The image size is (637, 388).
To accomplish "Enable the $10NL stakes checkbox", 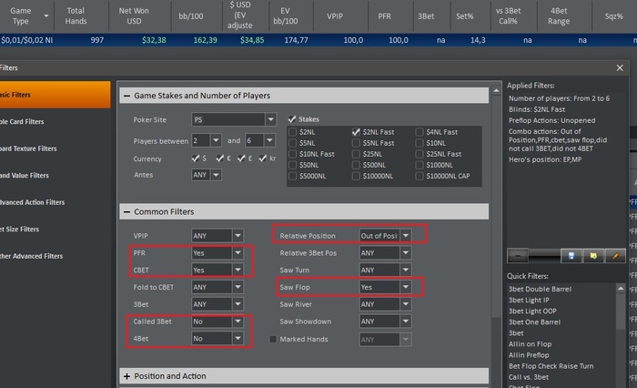I will tap(420, 143).
